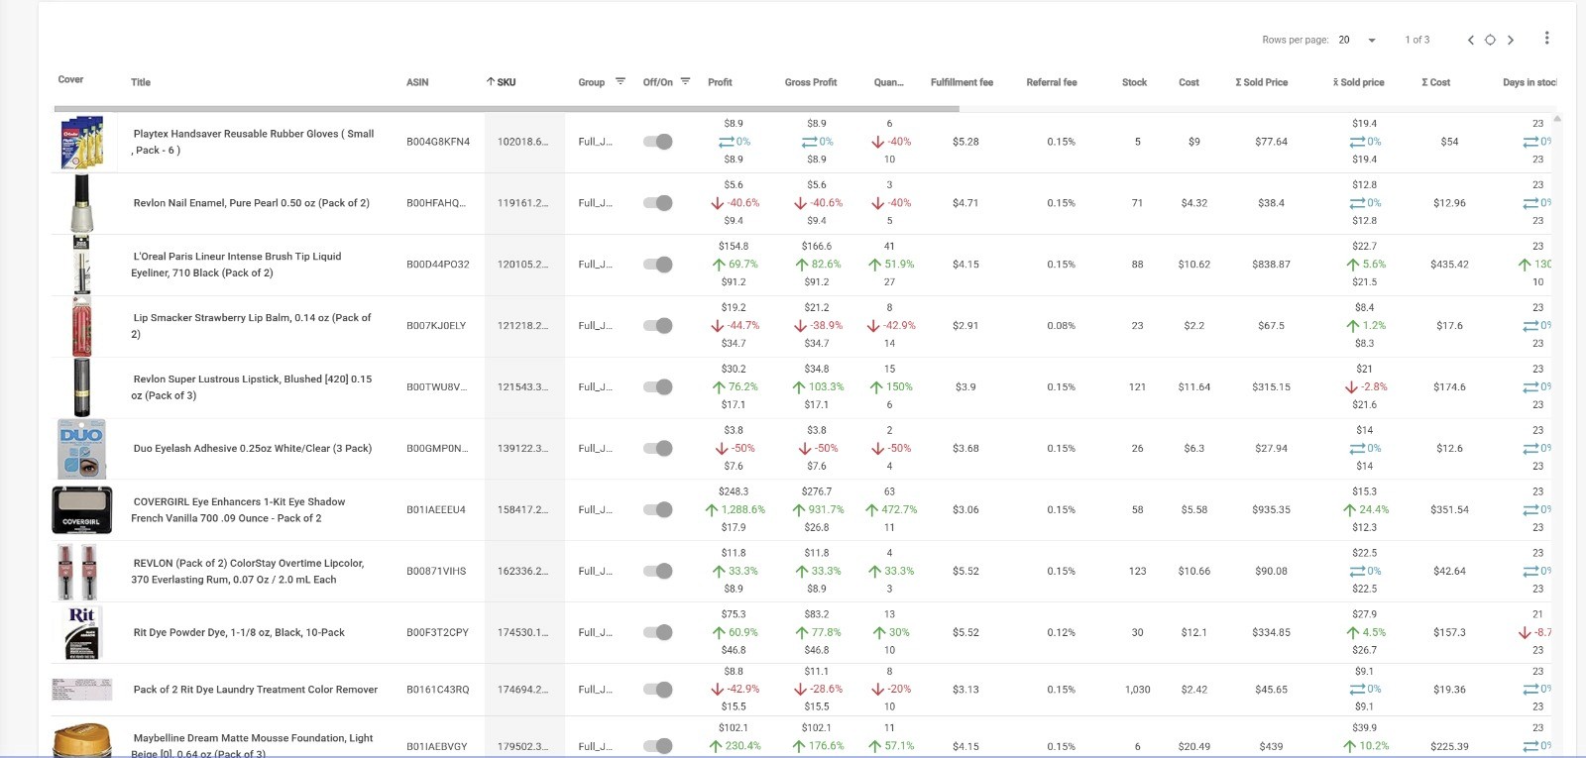Open the Rows per page dropdown

pyautogui.click(x=1357, y=40)
